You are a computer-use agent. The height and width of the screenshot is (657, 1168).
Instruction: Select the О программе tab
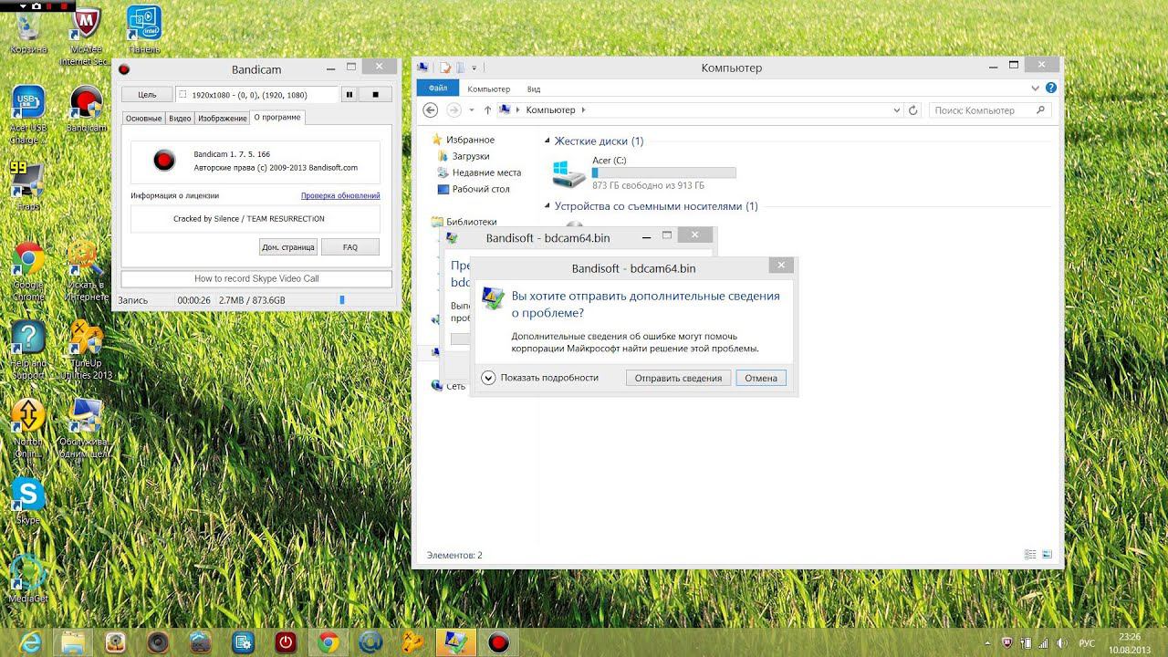pos(277,118)
